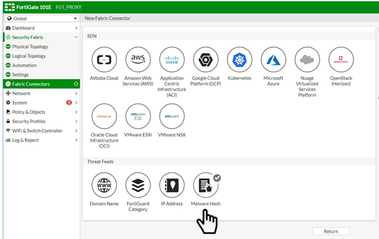This screenshot has width=379, height=239.
Task: Select the Domain Name threat feed
Action: click(x=104, y=186)
